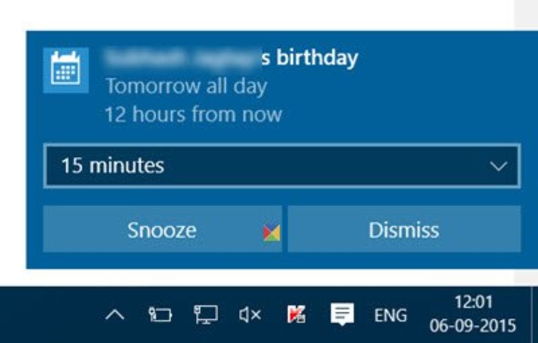The image size is (538, 343).
Task: Click the muted volume speaker icon
Action: 250,315
